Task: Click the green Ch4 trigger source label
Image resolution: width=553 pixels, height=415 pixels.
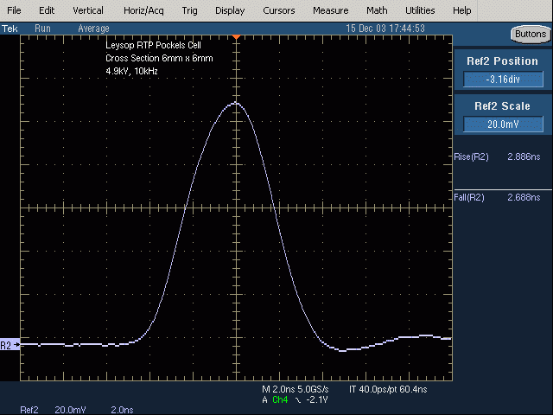Action: (280, 399)
